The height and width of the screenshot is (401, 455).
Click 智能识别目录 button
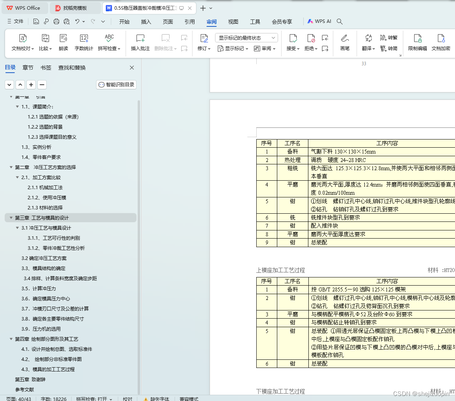116,85
